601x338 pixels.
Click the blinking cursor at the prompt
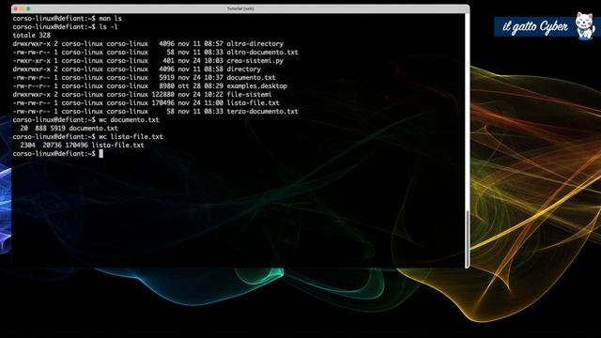[100, 154]
